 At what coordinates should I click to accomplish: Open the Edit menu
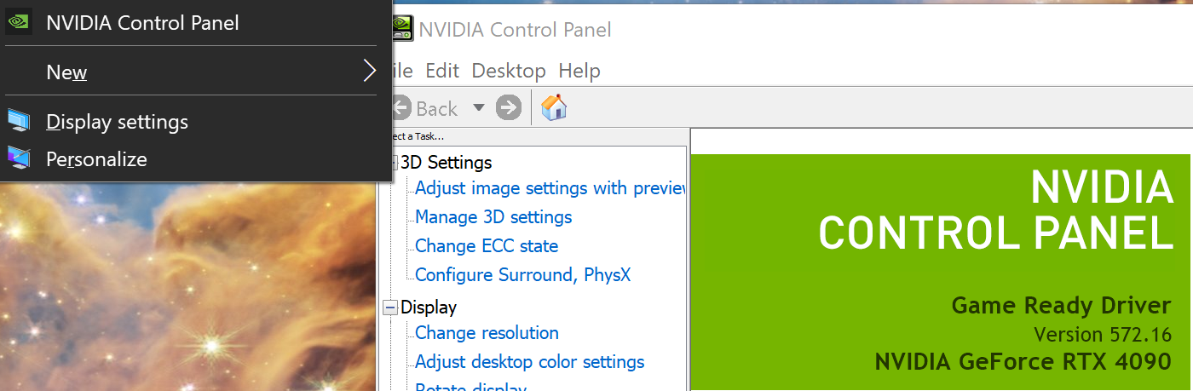tap(442, 71)
